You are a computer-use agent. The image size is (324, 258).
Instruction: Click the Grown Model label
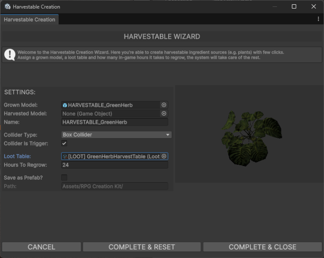(x=21, y=105)
